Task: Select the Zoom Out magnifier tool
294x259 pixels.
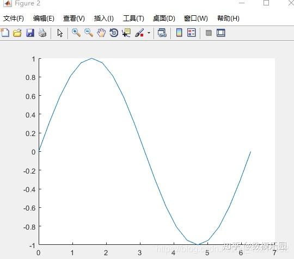Action: coord(89,33)
